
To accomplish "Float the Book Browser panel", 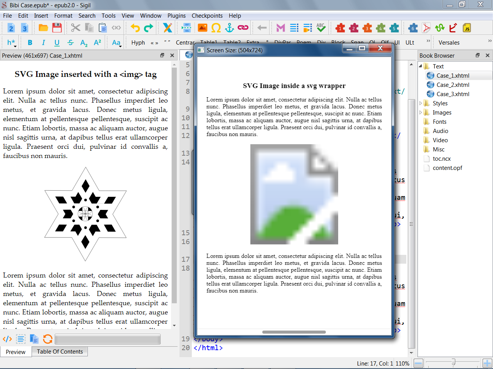I will click(478, 55).
